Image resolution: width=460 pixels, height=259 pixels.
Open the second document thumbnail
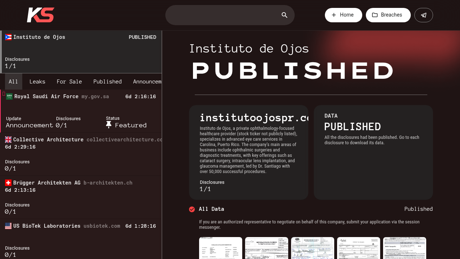pos(267,248)
